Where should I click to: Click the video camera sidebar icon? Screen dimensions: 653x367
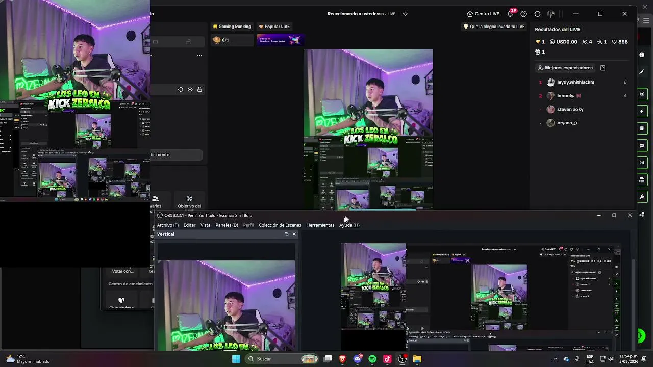642,180
